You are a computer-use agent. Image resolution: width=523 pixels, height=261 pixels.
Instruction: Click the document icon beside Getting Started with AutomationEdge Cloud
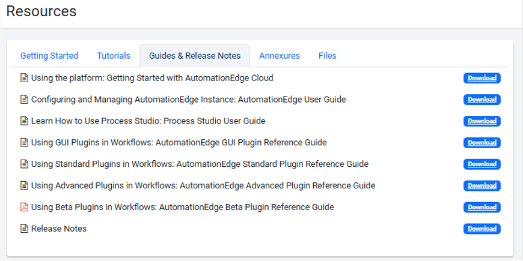click(24, 78)
